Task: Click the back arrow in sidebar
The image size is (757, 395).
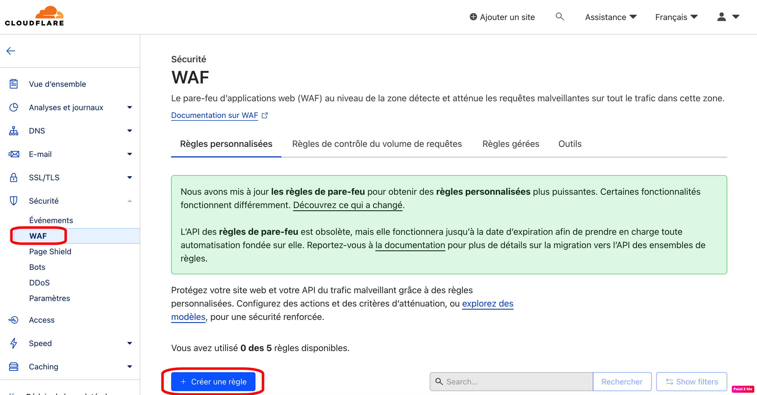Action: click(11, 51)
